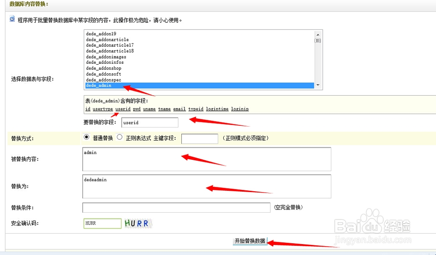
Task: Select dede_addonimages table entry
Action: click(x=199, y=57)
